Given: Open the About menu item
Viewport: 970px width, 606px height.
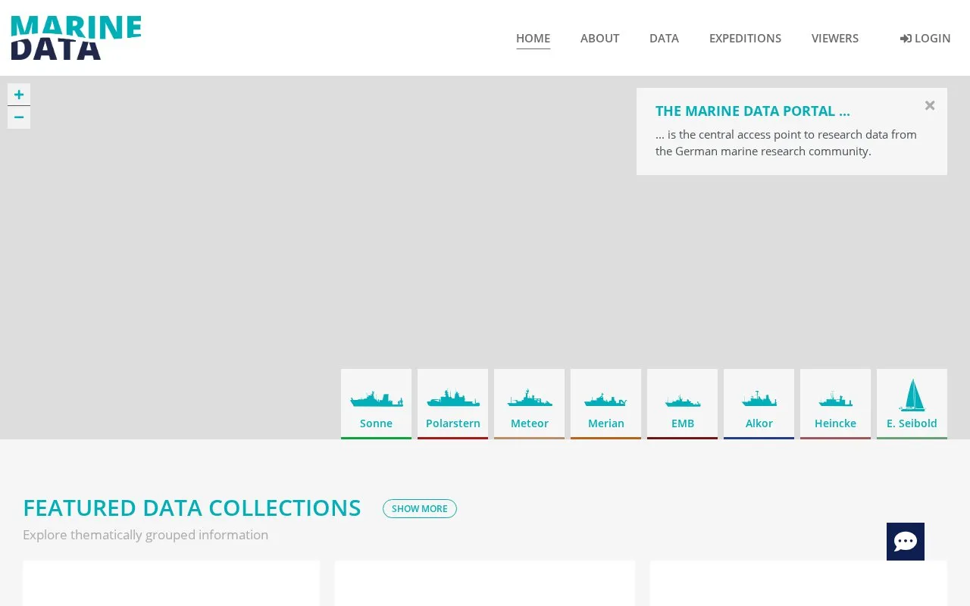Looking at the screenshot, I should tap(600, 39).
